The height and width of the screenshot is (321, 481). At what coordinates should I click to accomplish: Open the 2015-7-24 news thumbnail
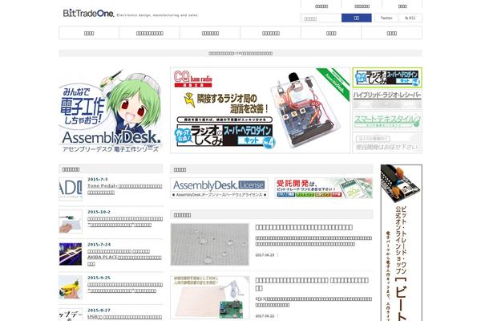coord(71,254)
